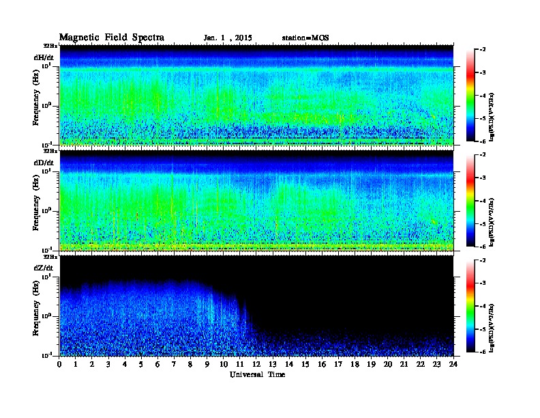The width and height of the screenshot is (540, 418).
Task: Click hour tick label 7 on time axis
Action: [174, 365]
